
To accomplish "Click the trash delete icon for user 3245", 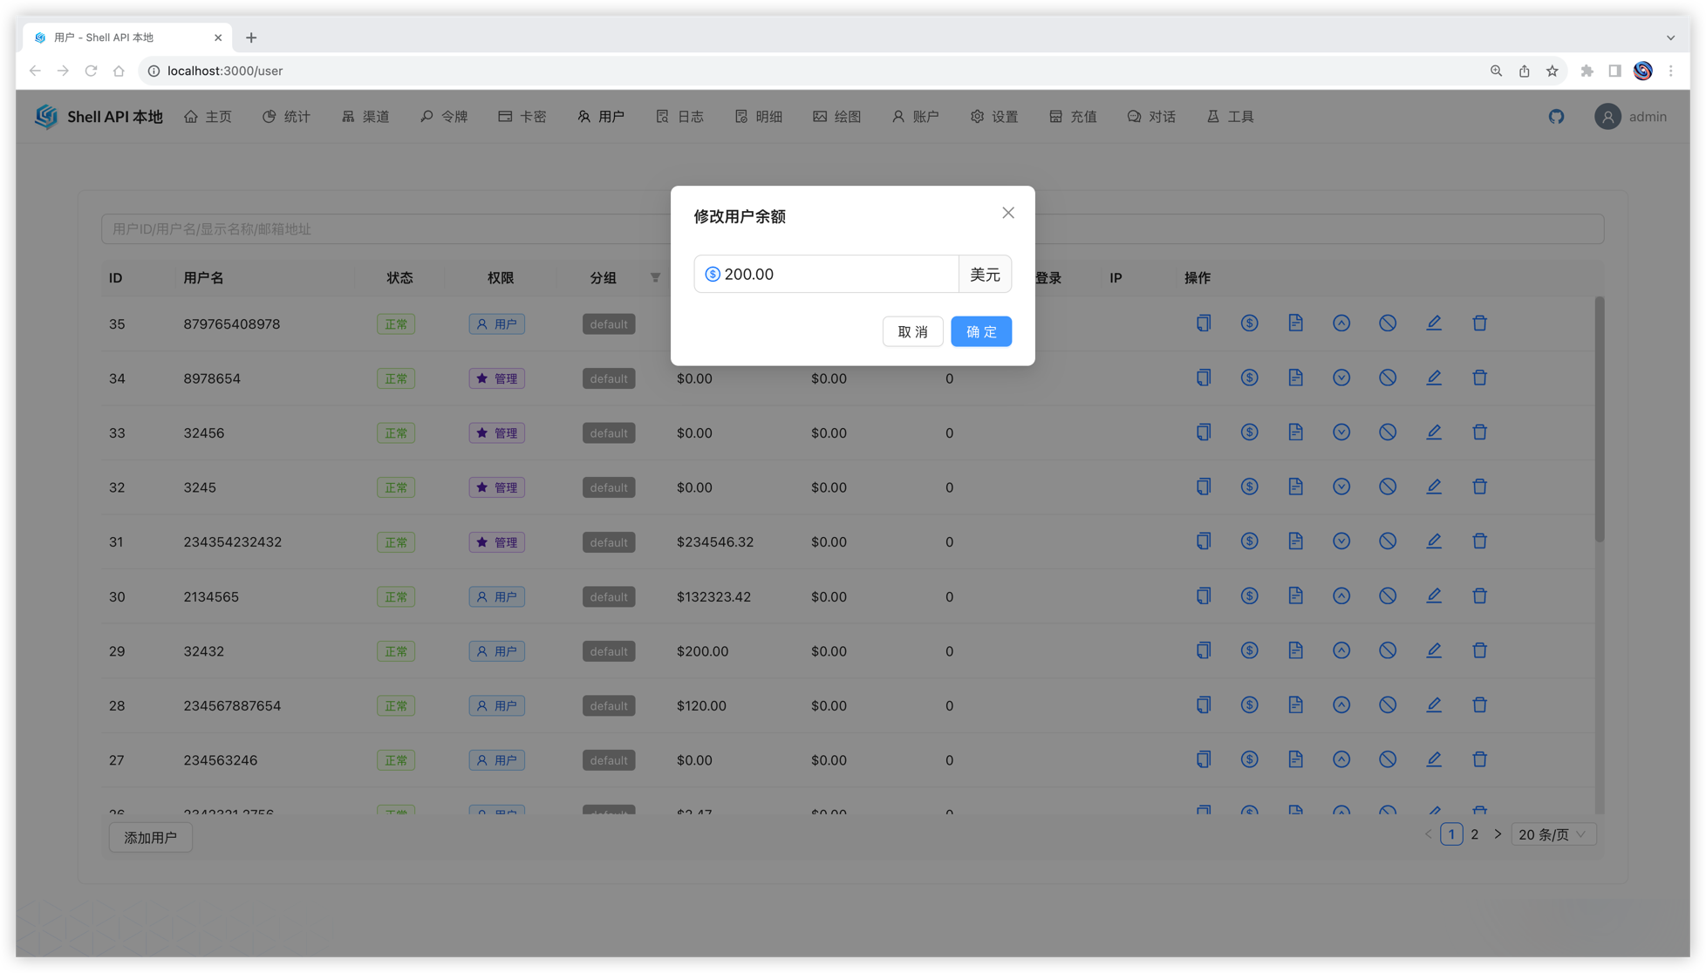I will pyautogui.click(x=1479, y=486).
